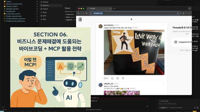Viewport: 200px width, 112px height.
Task: Open profile_data_crawl.js in the explorer
Action: click(x=13, y=14)
